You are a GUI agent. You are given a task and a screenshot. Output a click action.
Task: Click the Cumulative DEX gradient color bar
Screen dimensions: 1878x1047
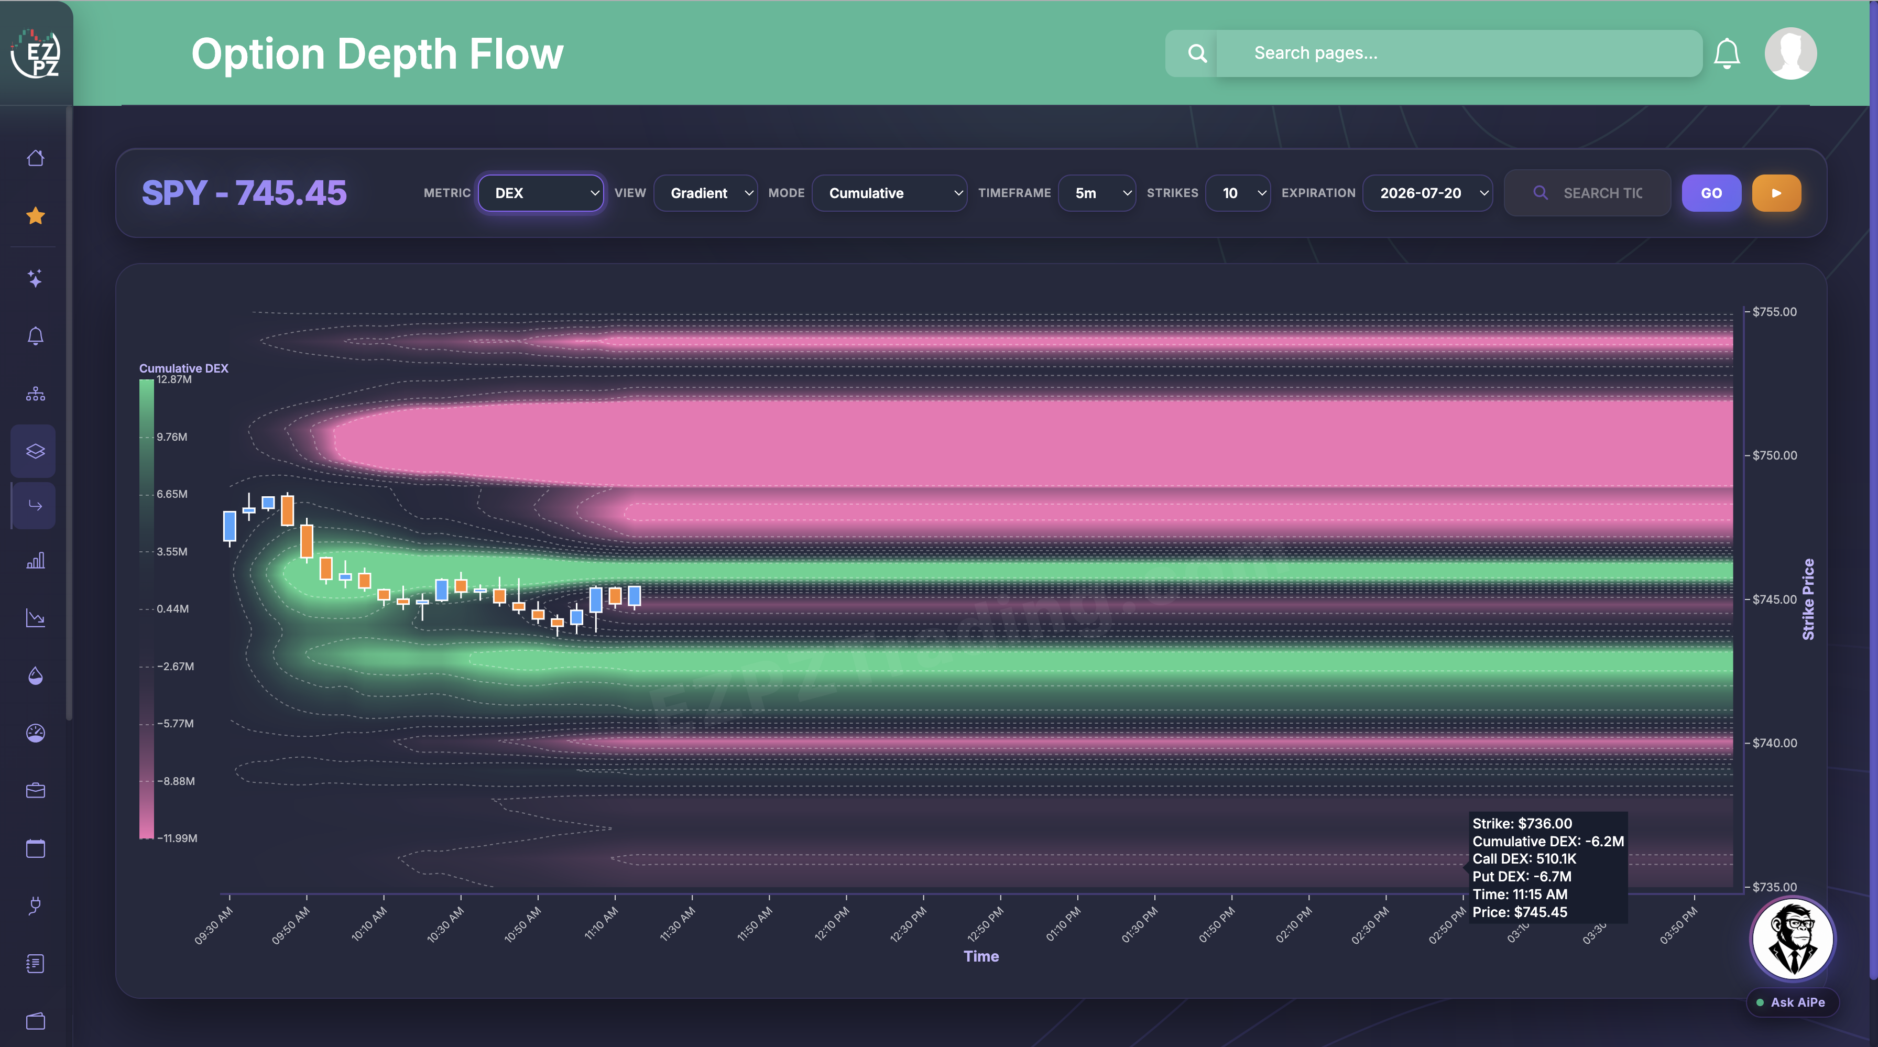pos(147,609)
